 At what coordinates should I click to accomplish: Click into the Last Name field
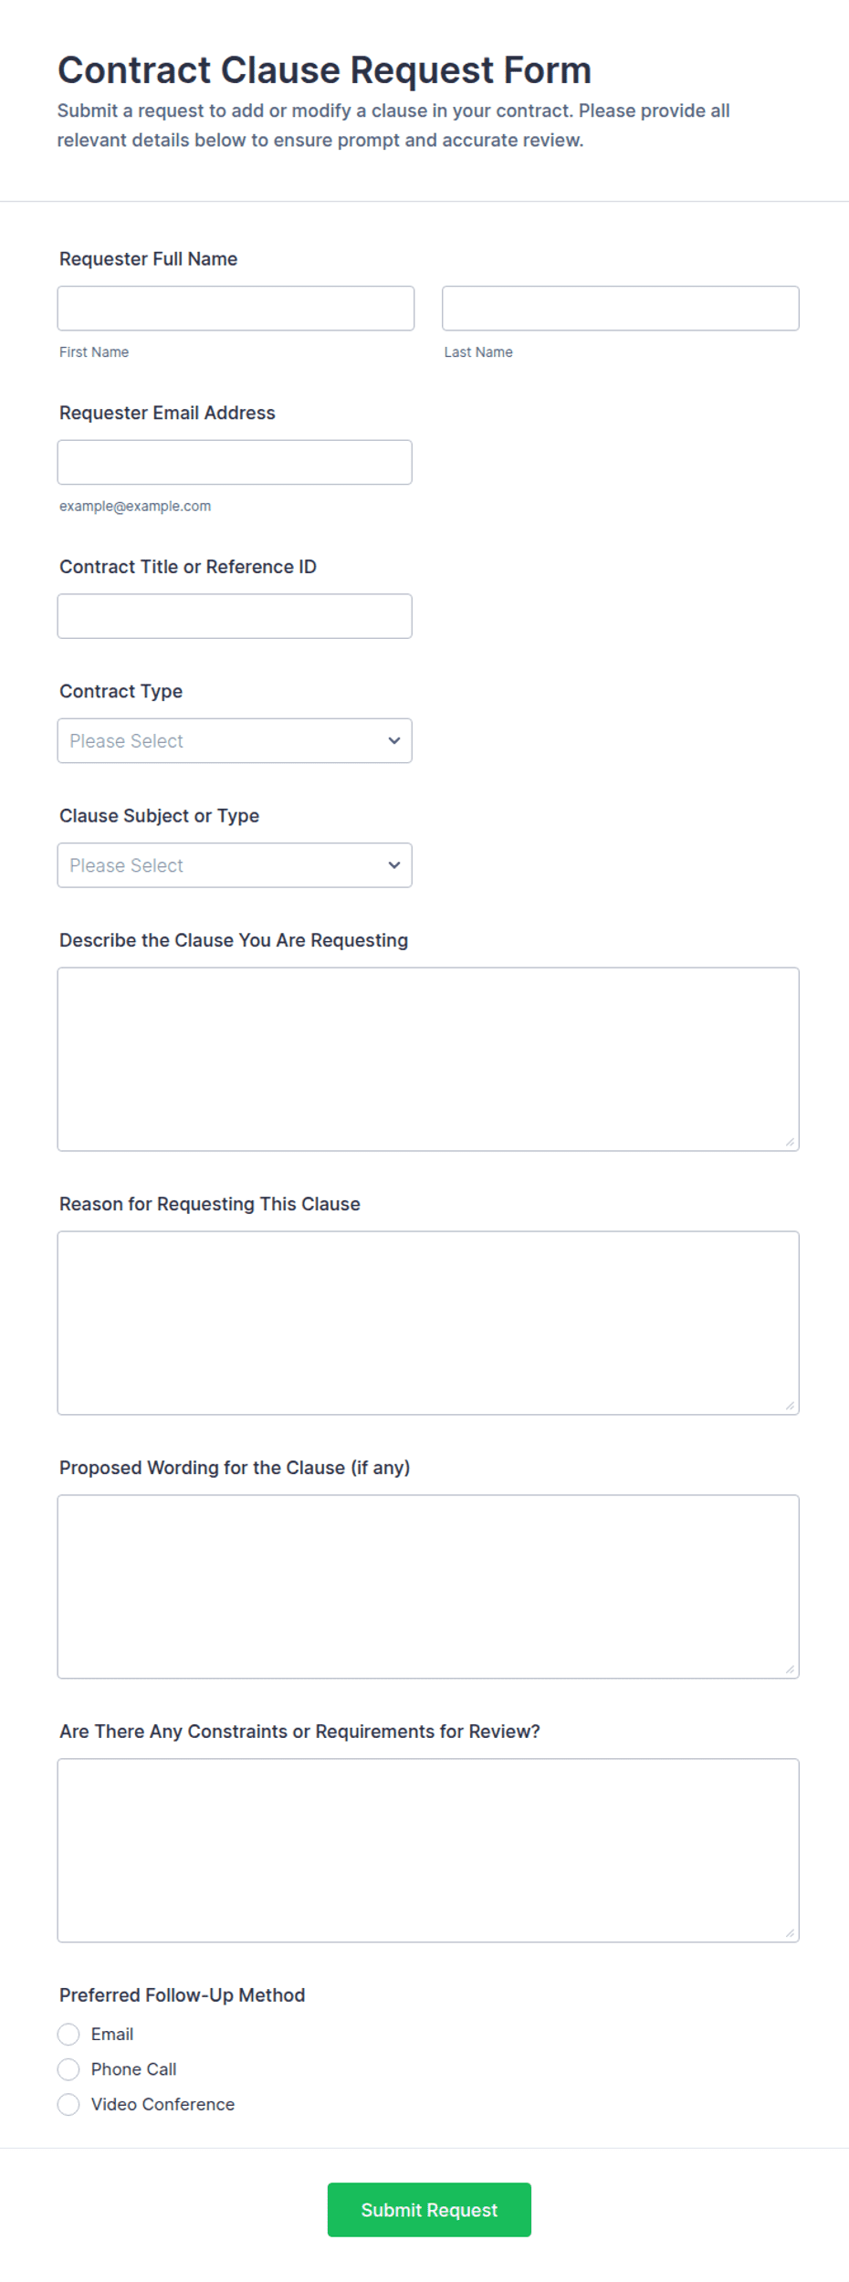pyautogui.click(x=621, y=309)
